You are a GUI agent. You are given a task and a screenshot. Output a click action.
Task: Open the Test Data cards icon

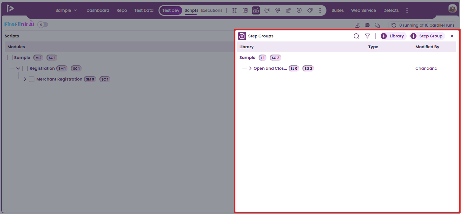click(x=267, y=10)
